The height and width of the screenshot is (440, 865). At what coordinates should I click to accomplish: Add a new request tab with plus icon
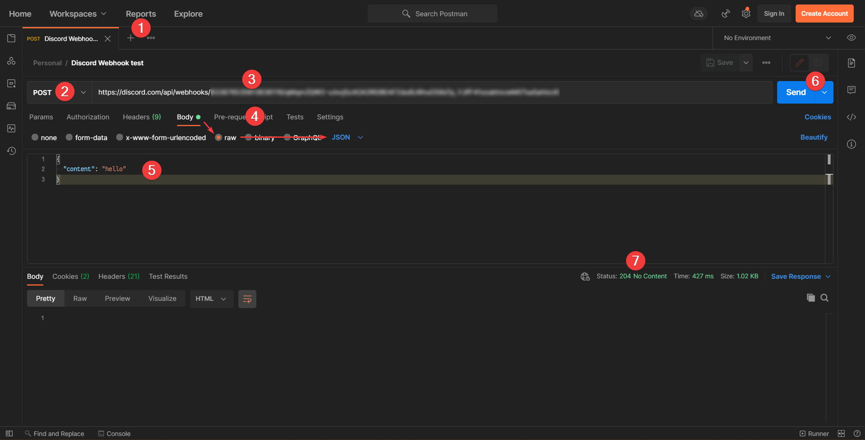pyautogui.click(x=131, y=38)
